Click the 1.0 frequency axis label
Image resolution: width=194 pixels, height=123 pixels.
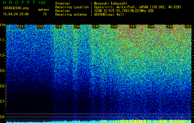point(2,55)
